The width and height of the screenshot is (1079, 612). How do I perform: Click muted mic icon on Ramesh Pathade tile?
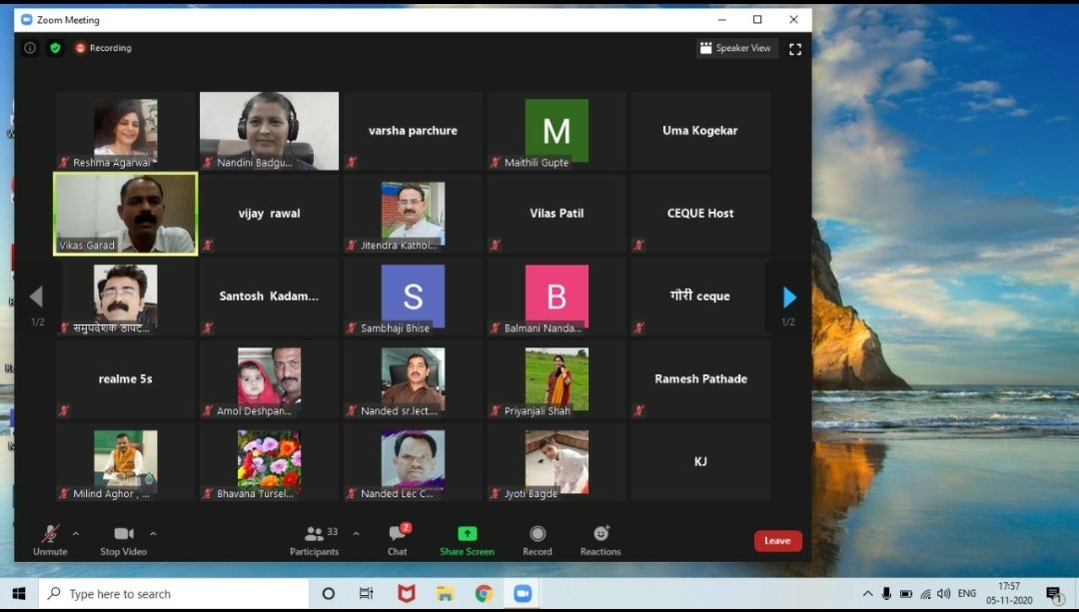638,410
